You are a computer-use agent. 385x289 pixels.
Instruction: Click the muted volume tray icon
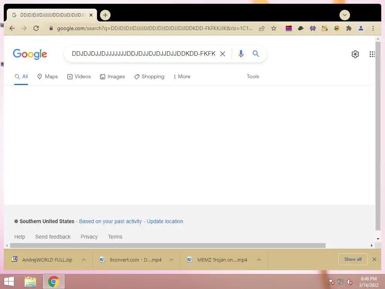tap(349, 282)
